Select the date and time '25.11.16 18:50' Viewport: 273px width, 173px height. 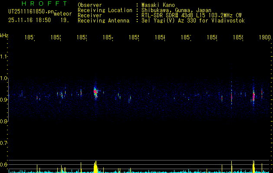pyautogui.click(x=30, y=20)
